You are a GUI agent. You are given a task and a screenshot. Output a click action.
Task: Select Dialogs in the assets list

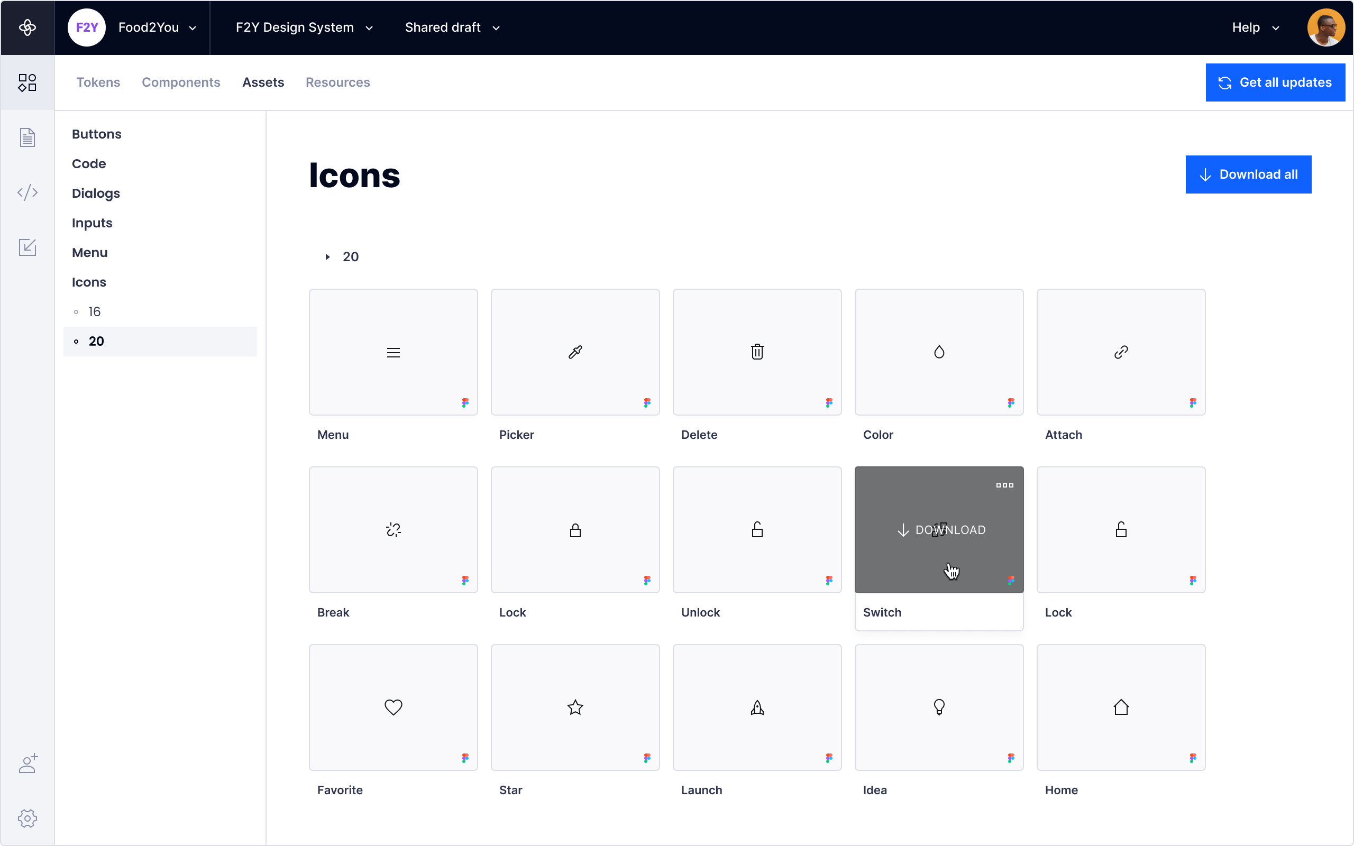(x=95, y=193)
